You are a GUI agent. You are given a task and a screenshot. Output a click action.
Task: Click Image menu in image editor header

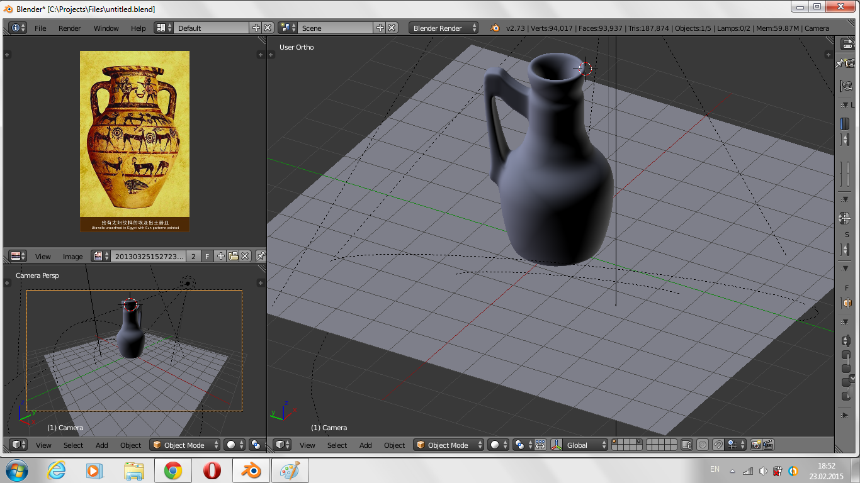pyautogui.click(x=72, y=257)
